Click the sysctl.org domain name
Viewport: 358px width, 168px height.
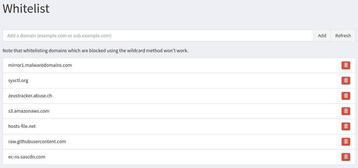pos(18,81)
